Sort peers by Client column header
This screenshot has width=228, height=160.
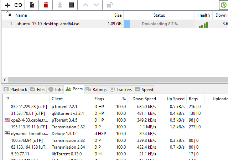71,99
